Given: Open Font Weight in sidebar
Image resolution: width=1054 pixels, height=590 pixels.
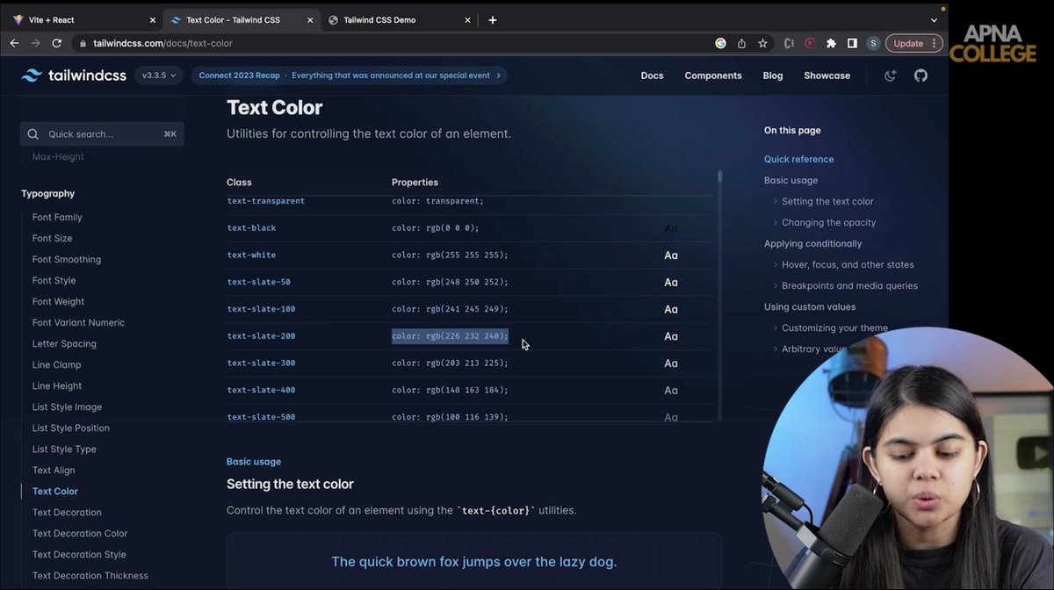Looking at the screenshot, I should [x=59, y=301].
